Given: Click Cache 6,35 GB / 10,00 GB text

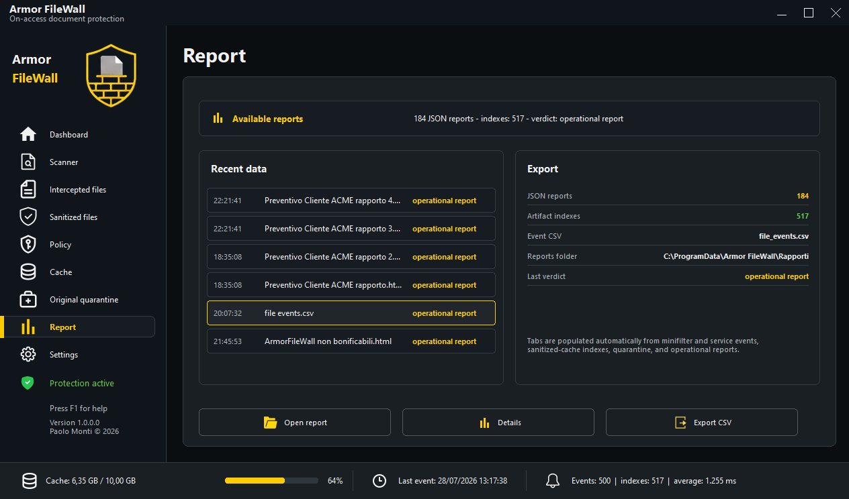Looking at the screenshot, I should click(x=91, y=481).
